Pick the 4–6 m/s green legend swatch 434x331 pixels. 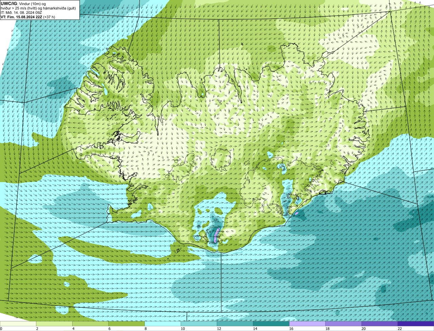(91, 324)
